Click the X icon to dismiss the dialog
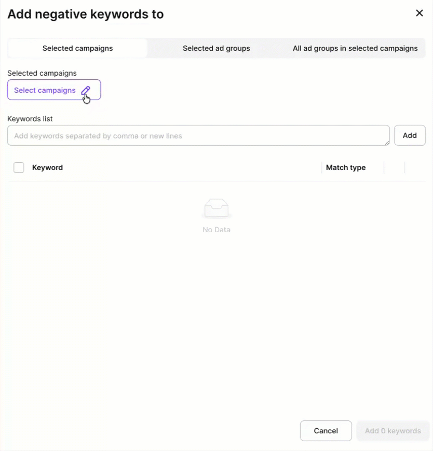 click(420, 13)
